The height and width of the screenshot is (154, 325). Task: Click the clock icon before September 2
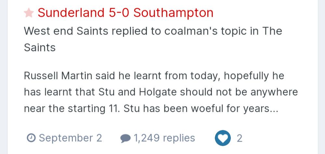31,138
